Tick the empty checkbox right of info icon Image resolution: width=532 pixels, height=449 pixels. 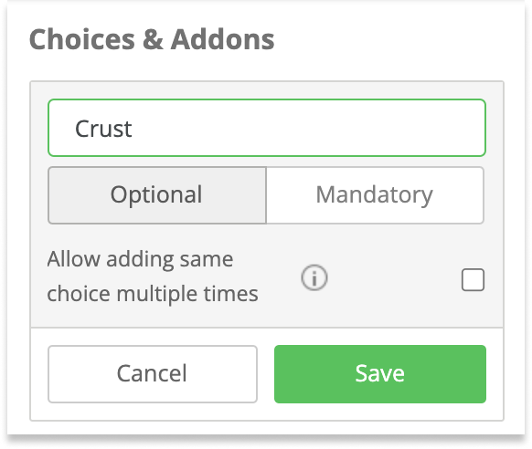(x=473, y=279)
